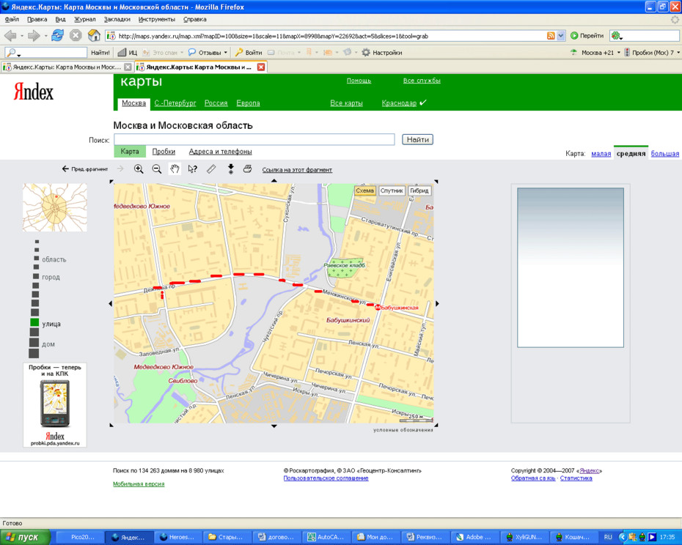Open the Закладки menu
Viewport: 682px width, 545px height.
click(117, 19)
